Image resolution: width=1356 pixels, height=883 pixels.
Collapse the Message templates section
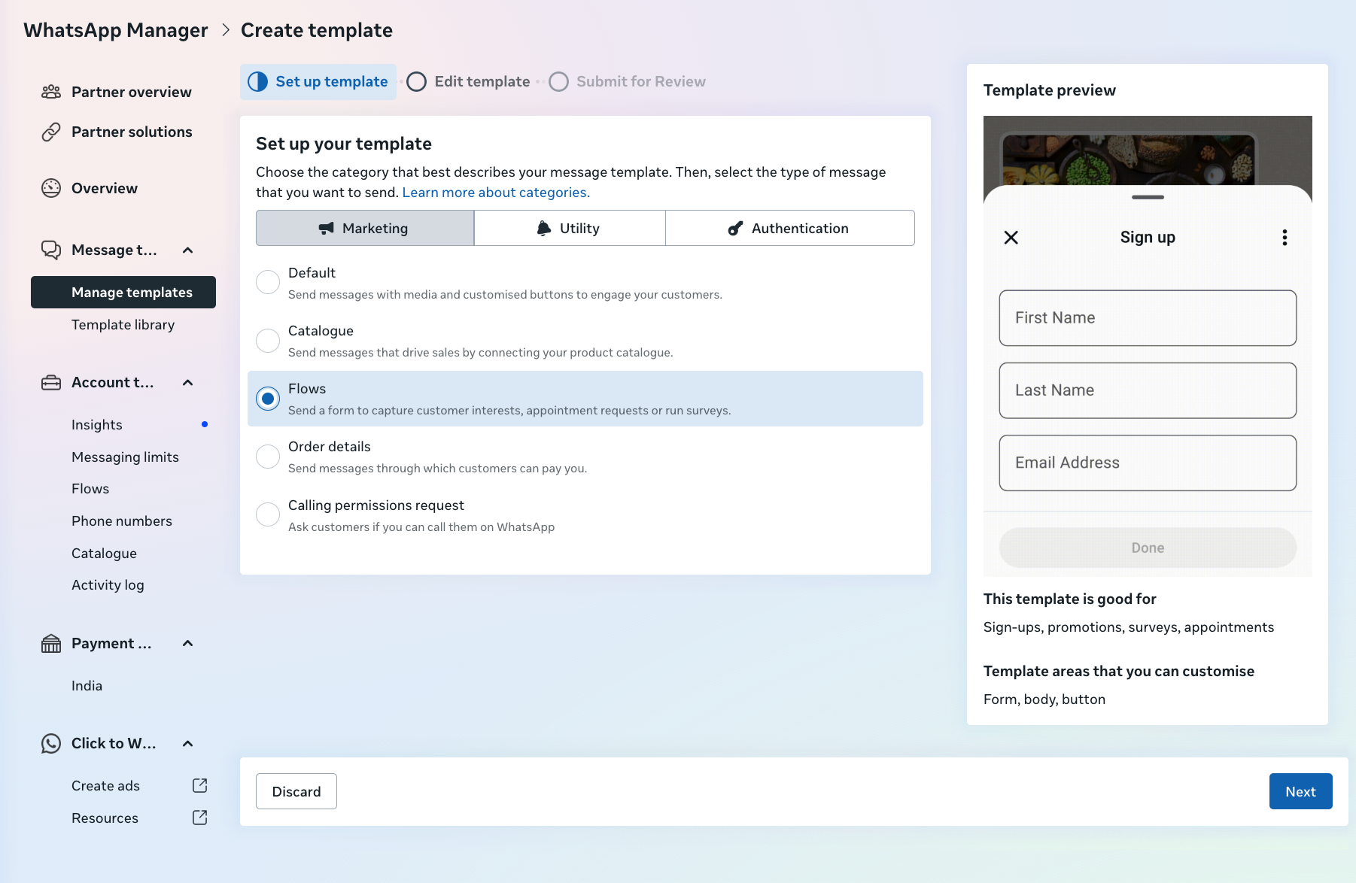(187, 250)
